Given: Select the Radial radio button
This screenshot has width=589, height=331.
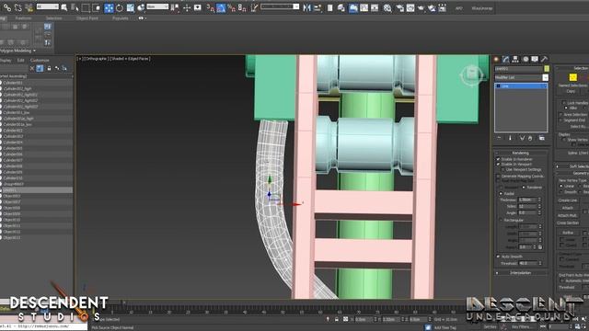Looking at the screenshot, I should [x=501, y=194].
